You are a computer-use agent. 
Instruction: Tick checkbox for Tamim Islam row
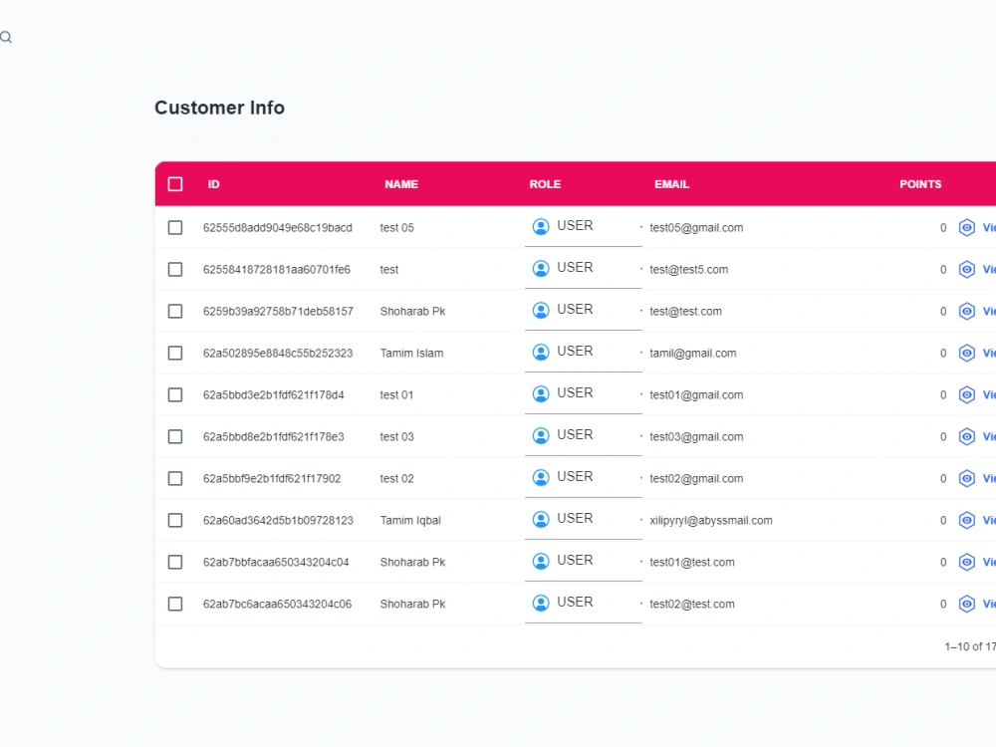click(x=175, y=354)
